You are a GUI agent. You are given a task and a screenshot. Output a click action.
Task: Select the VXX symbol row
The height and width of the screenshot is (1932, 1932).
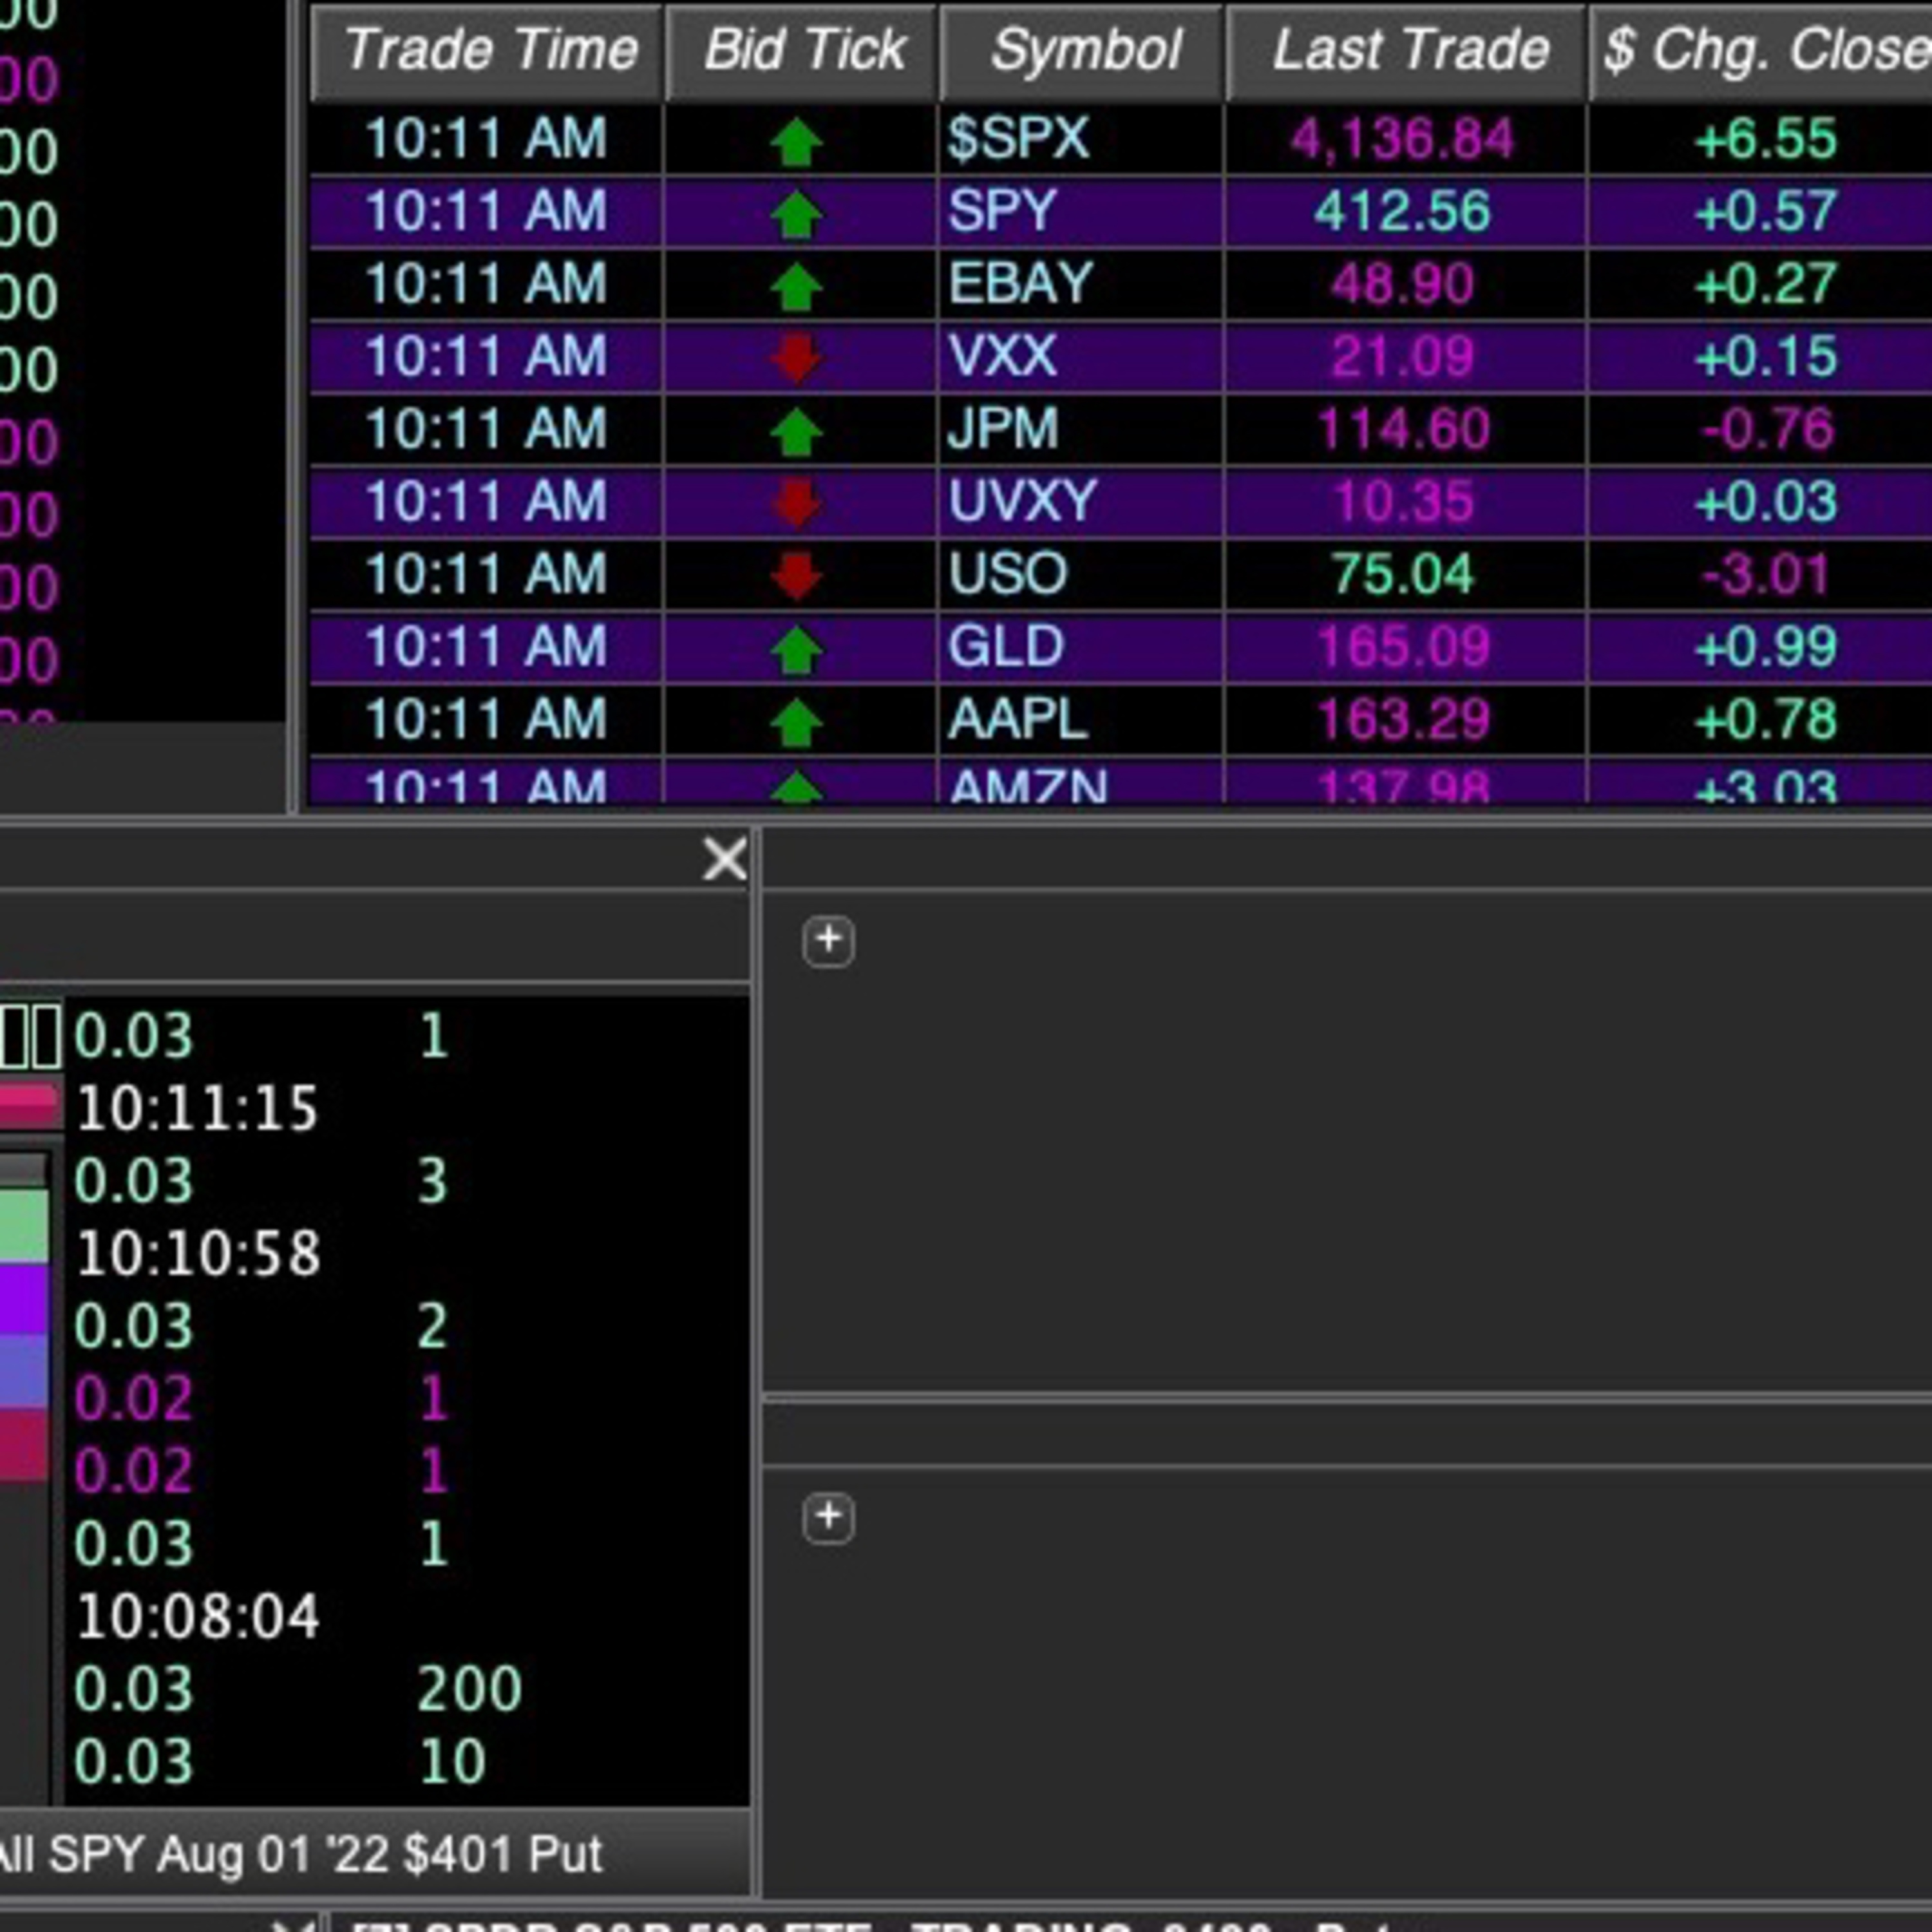click(x=1002, y=356)
